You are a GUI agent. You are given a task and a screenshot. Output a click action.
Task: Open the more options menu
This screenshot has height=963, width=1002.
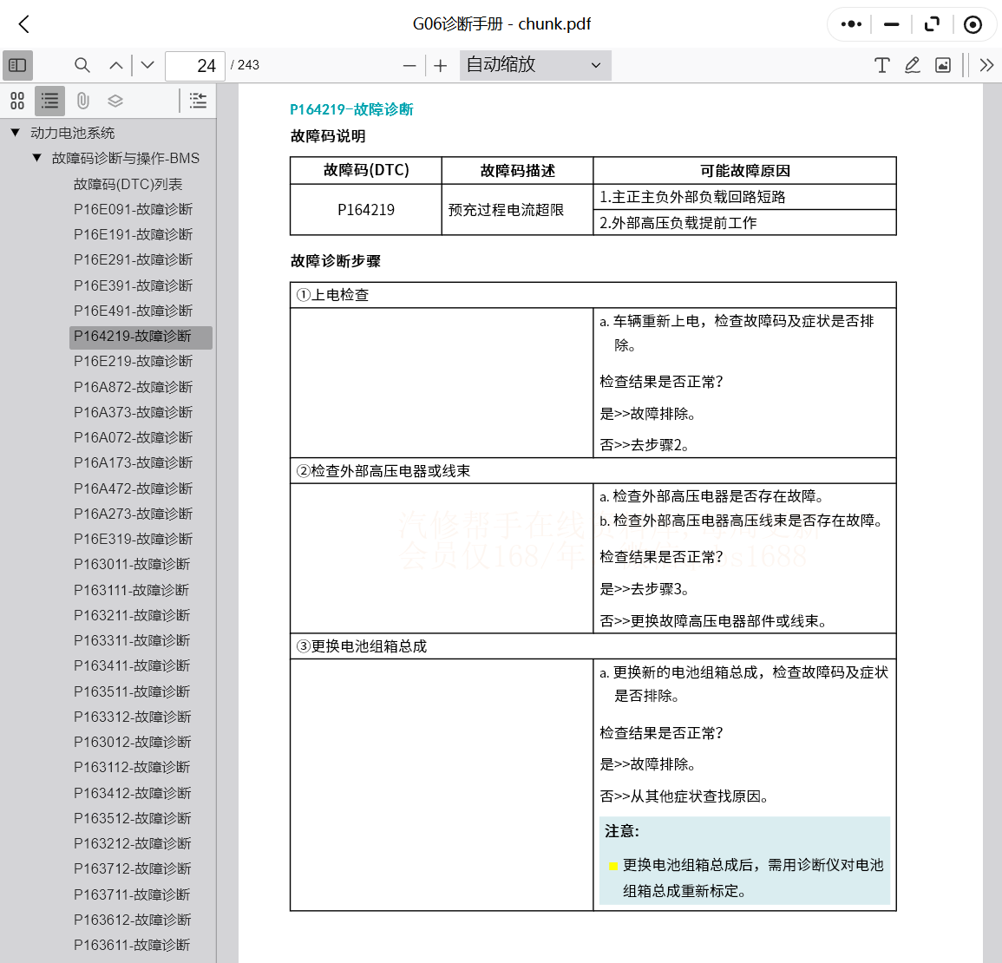point(849,24)
